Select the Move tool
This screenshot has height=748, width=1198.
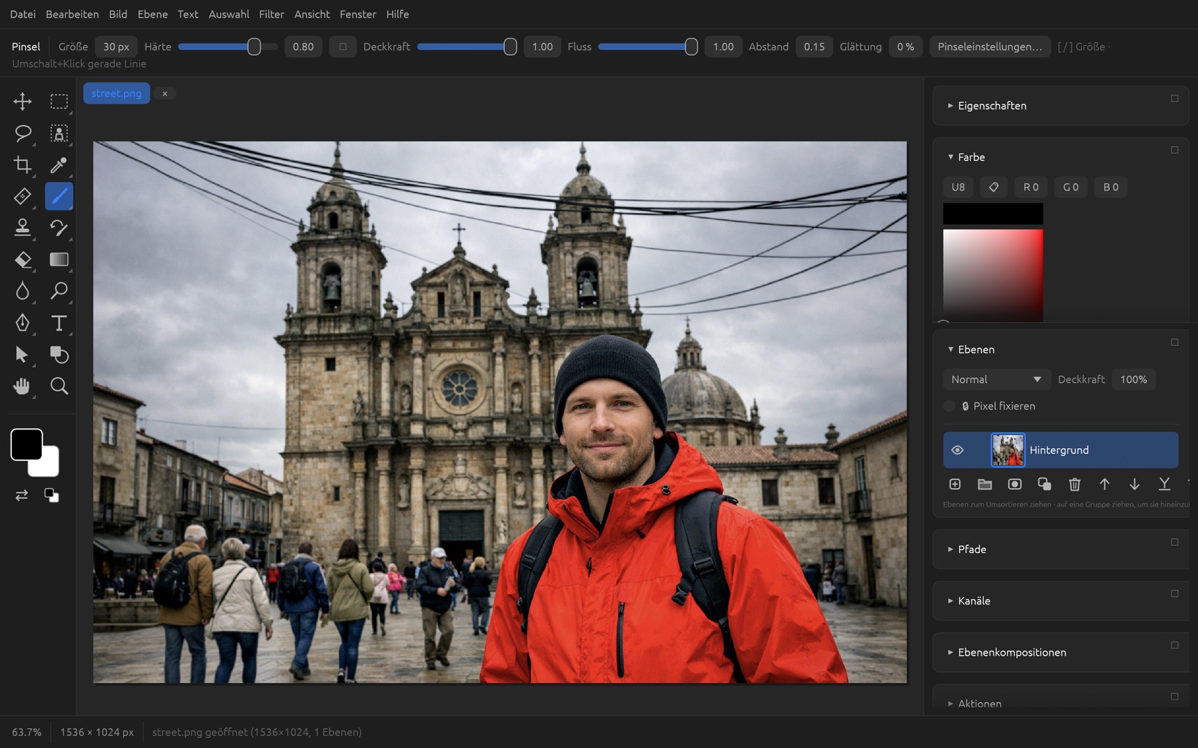(x=23, y=101)
